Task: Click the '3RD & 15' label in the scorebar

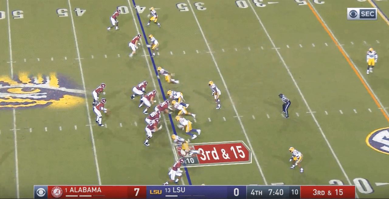Action: click(328, 192)
